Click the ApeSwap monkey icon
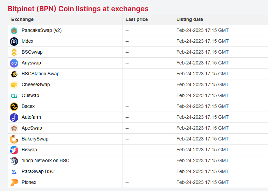The width and height of the screenshot is (268, 191). click(14, 128)
